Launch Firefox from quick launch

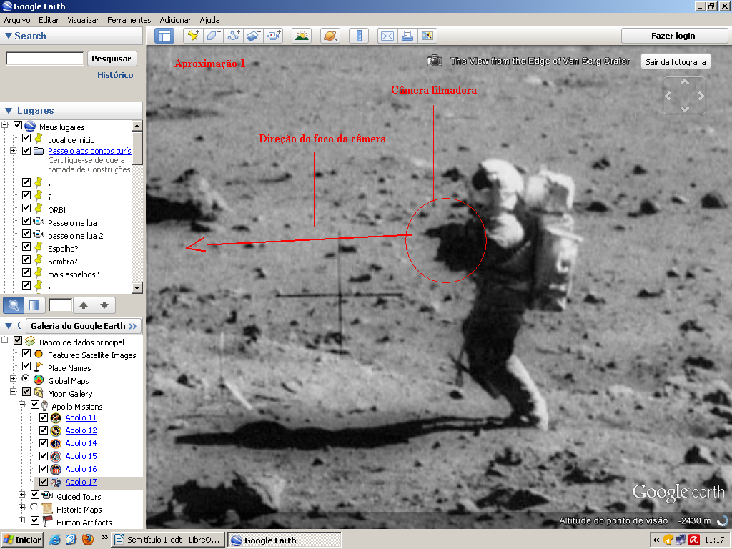87,540
